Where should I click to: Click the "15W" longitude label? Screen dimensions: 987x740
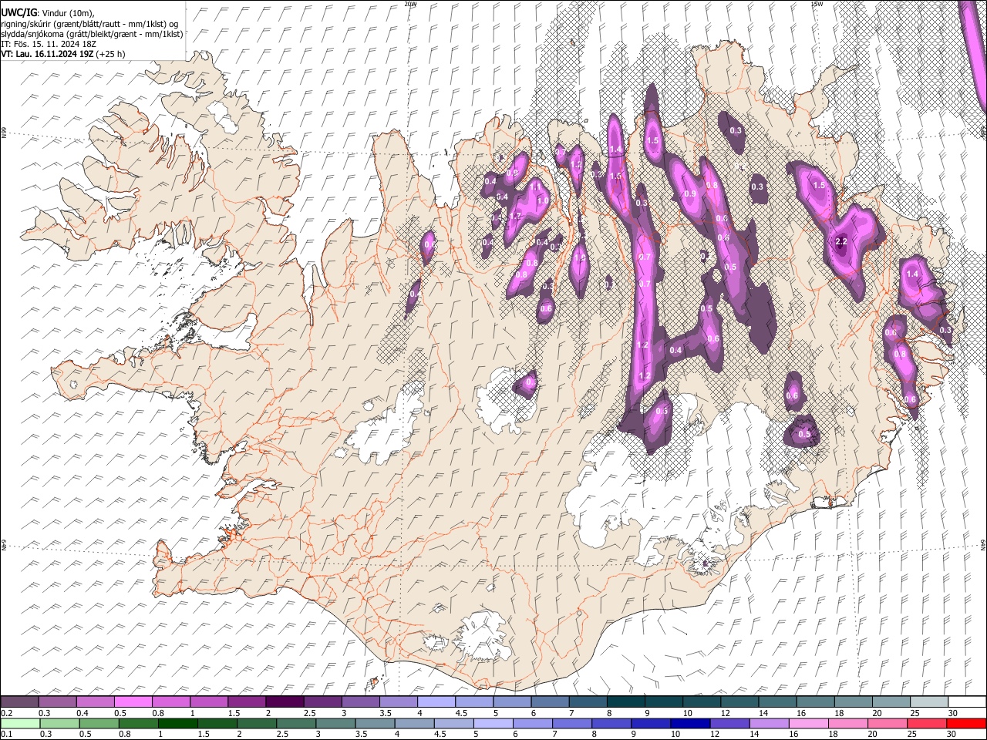click(x=817, y=4)
